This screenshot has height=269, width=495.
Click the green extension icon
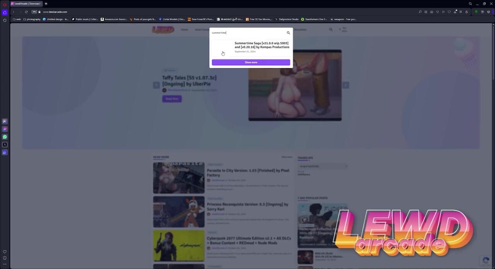click(476, 12)
